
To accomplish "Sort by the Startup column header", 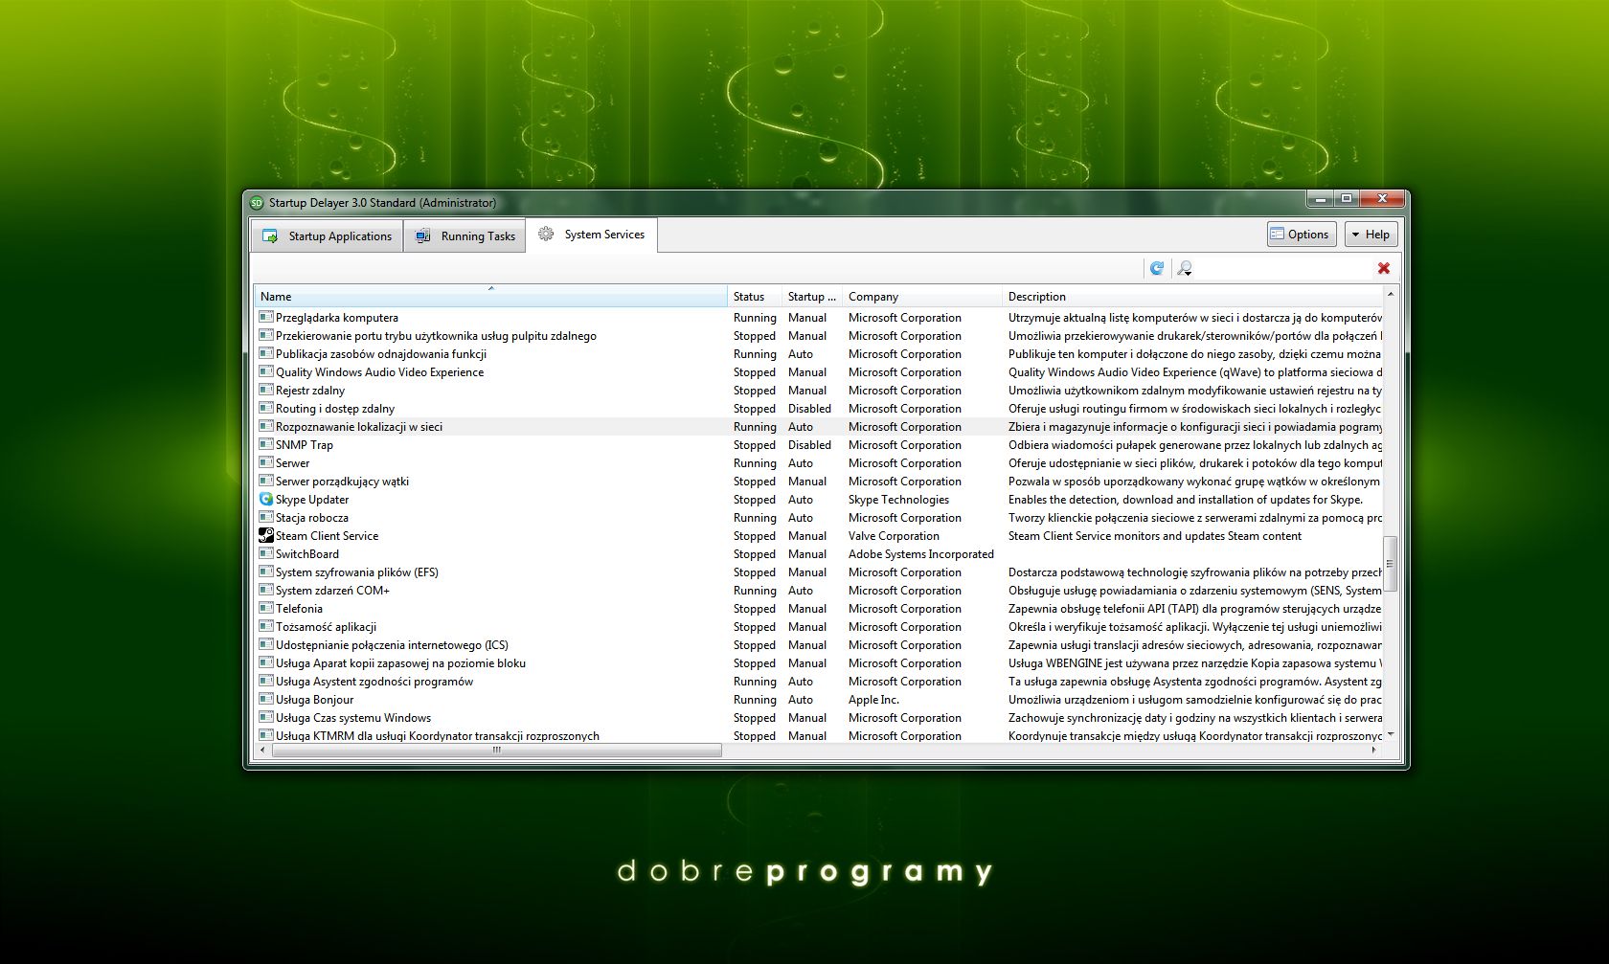I will (812, 297).
